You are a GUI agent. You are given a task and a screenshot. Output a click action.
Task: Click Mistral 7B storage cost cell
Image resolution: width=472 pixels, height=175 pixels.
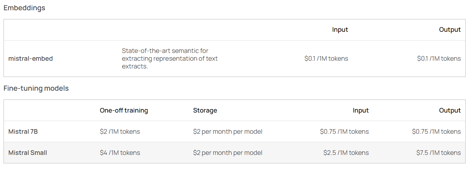tap(228, 132)
